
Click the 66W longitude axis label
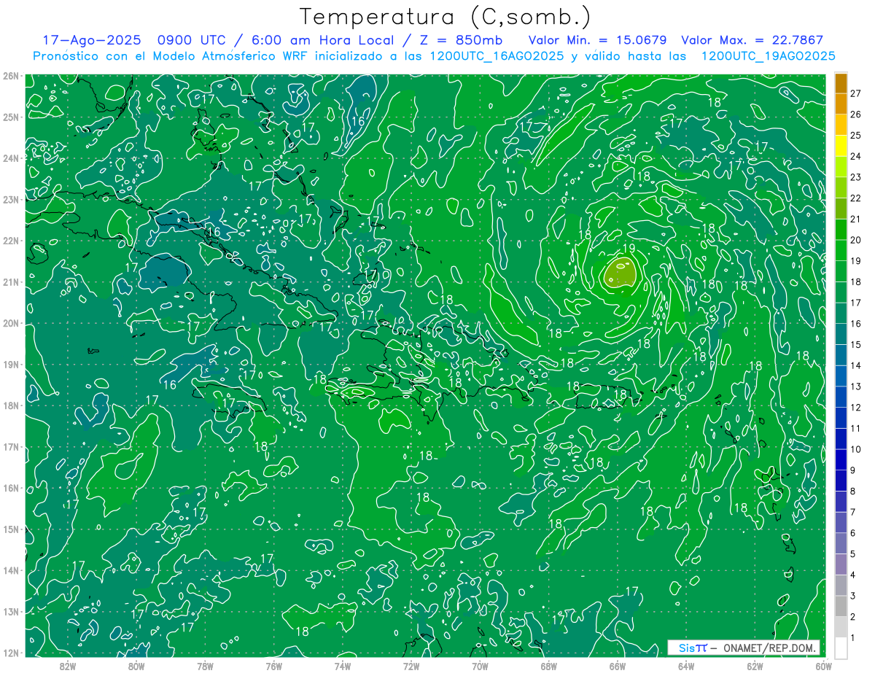(618, 666)
